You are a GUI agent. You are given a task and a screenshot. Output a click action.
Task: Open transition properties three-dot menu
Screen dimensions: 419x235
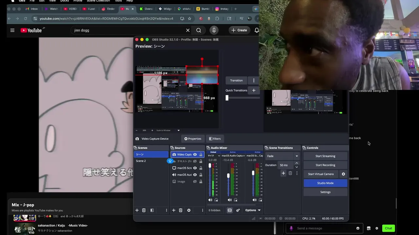[x=297, y=173]
